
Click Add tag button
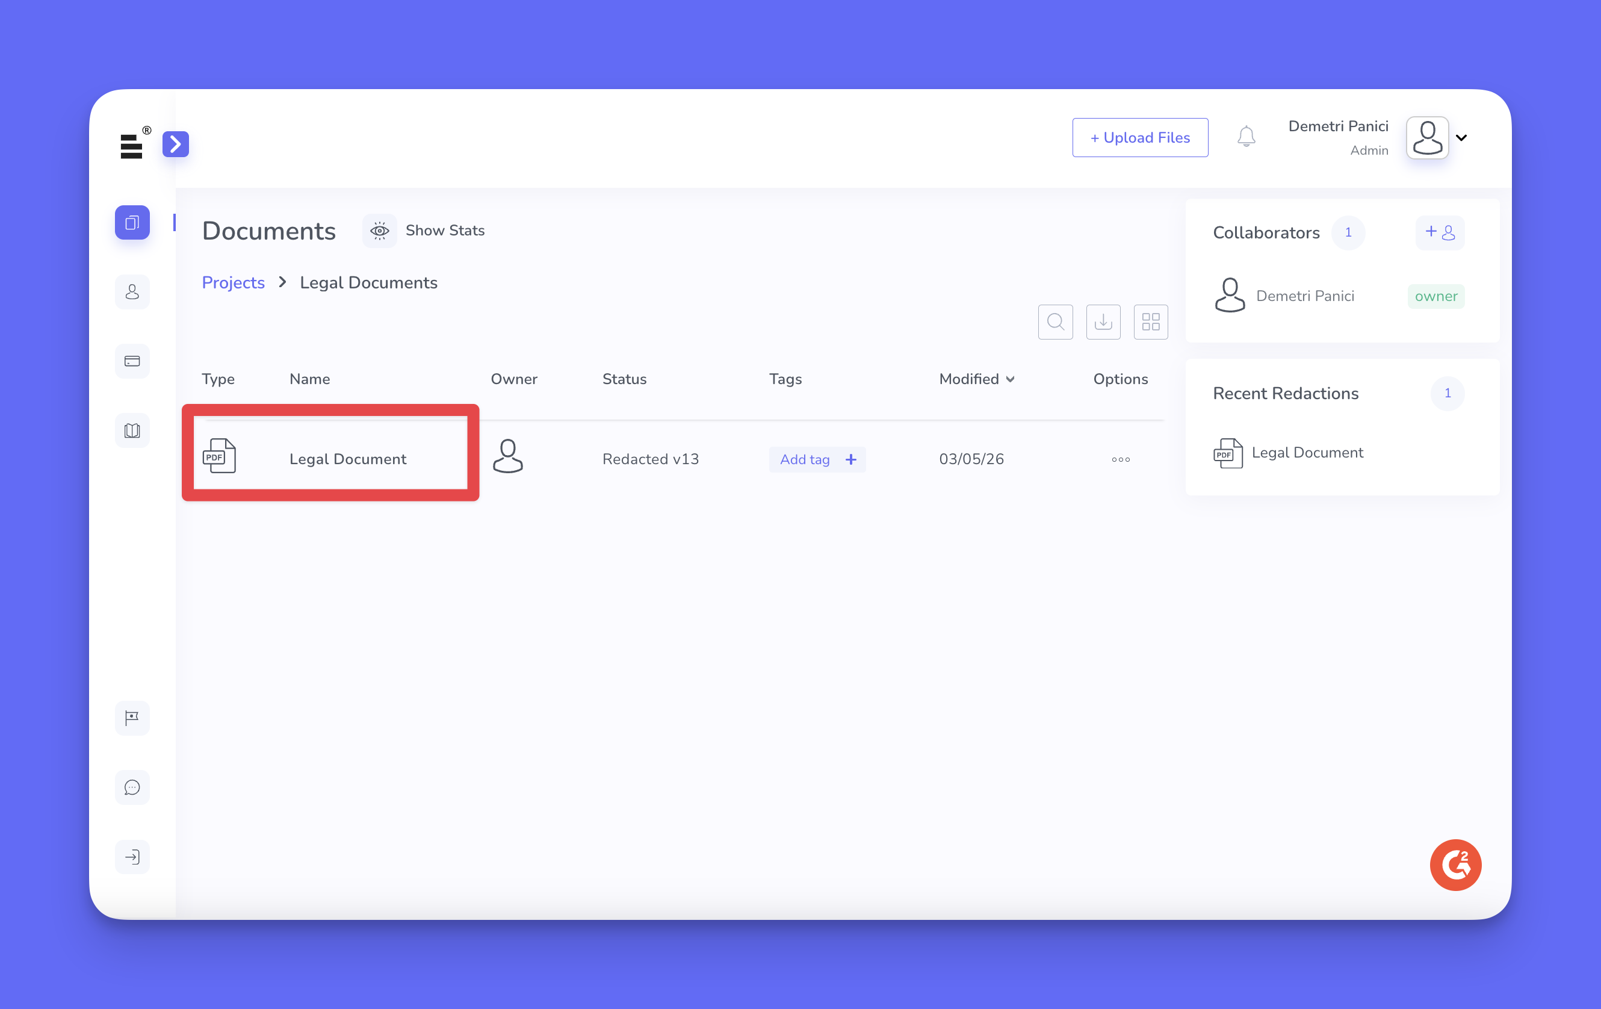(x=817, y=459)
